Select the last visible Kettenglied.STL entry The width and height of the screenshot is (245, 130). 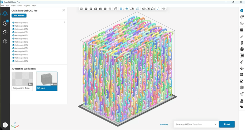tap(20, 61)
